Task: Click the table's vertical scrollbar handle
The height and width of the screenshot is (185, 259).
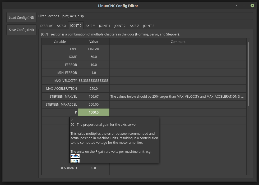Action: click(248, 74)
